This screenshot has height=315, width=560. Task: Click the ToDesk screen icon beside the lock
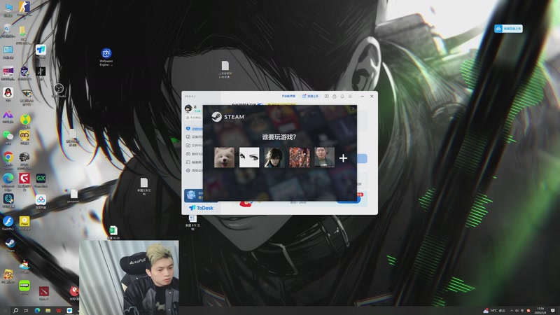click(326, 96)
